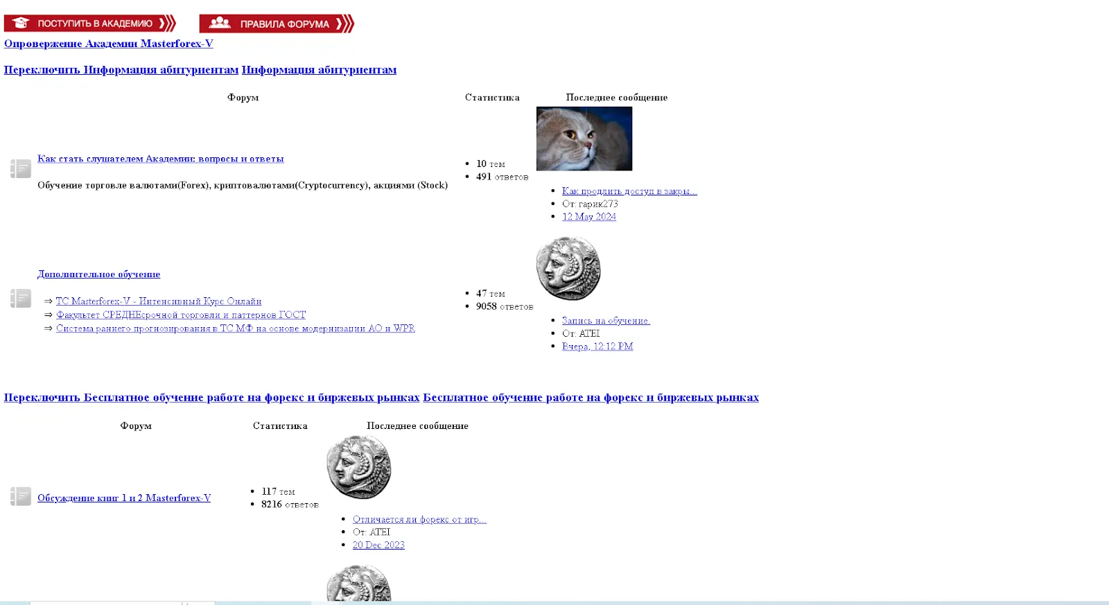Click '491 ответов' statistic text
1109x605 pixels.
502,177
